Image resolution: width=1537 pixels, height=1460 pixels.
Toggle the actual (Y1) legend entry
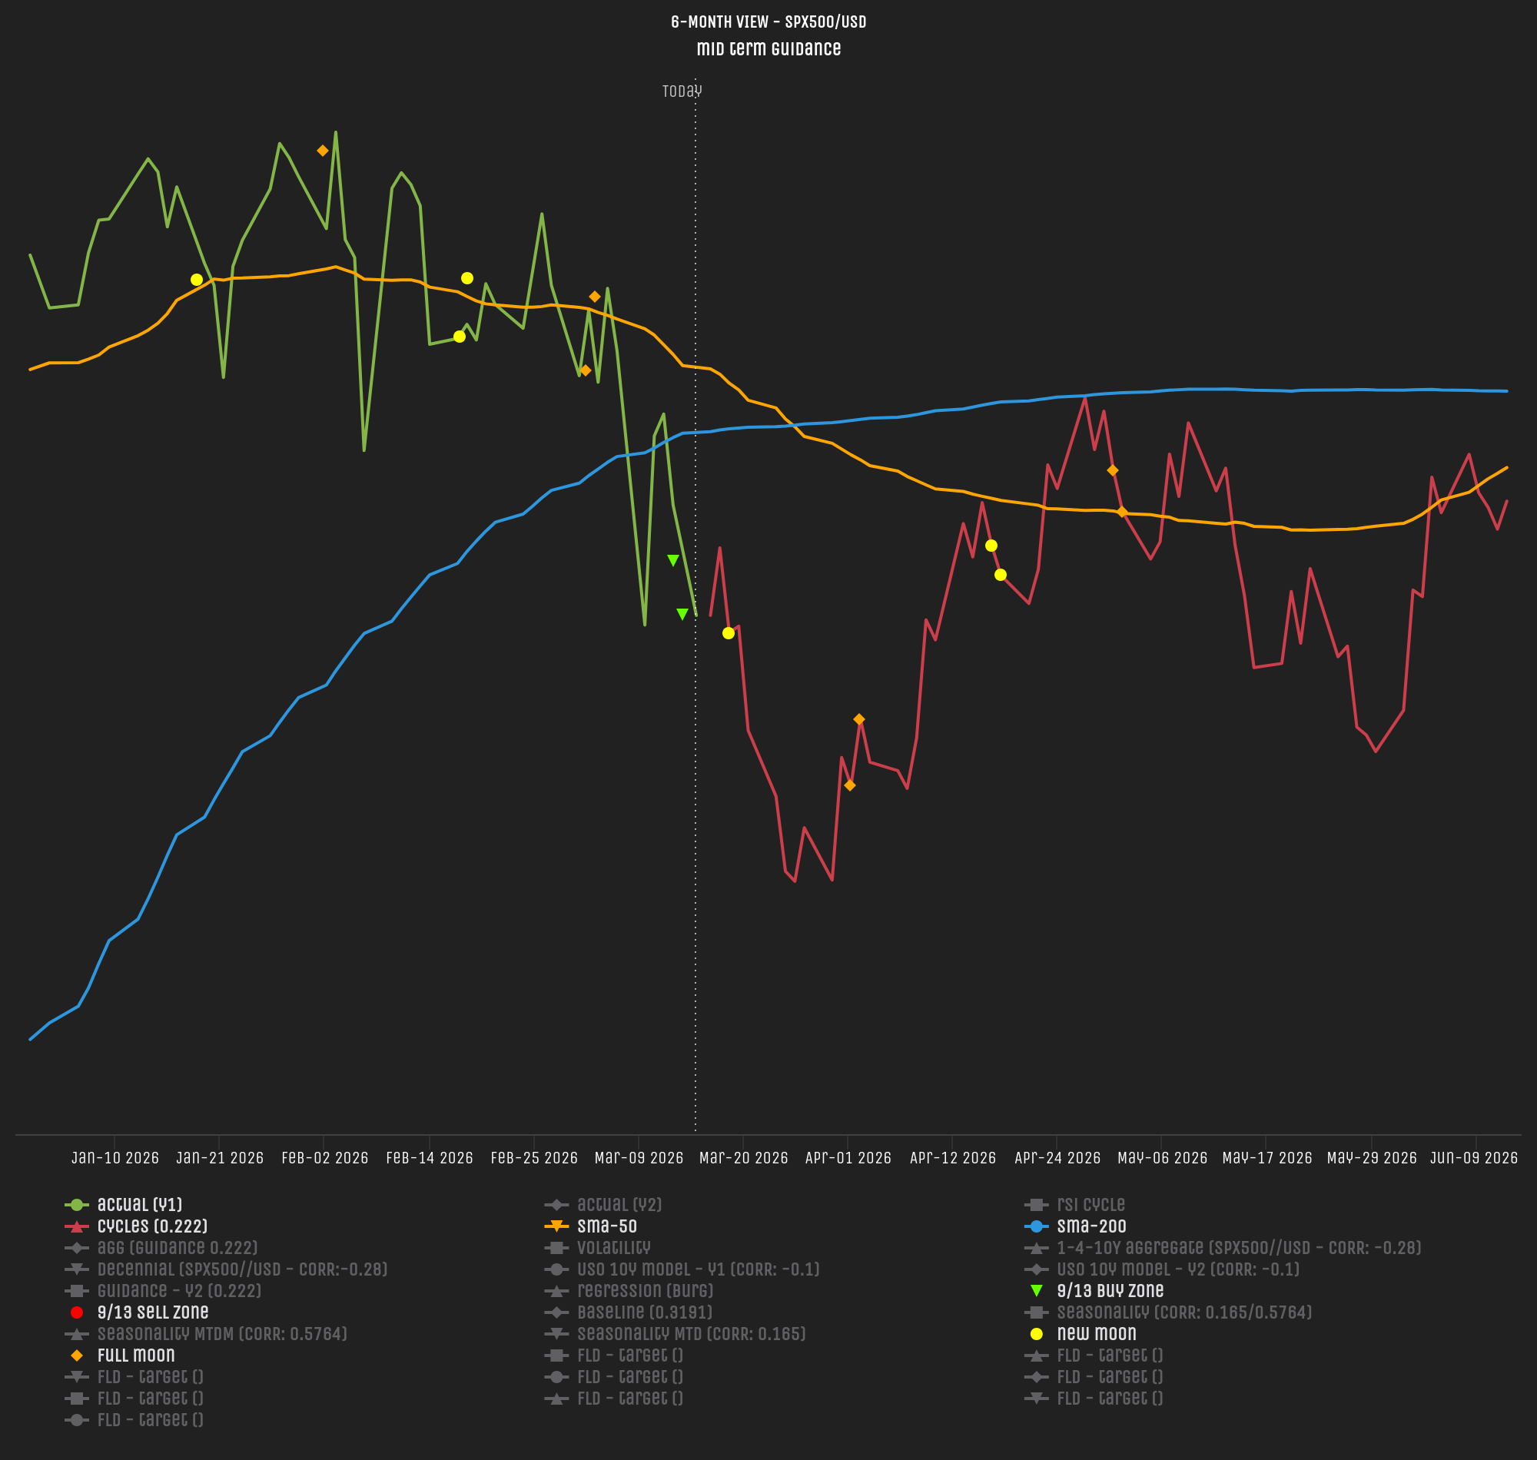(x=139, y=1205)
